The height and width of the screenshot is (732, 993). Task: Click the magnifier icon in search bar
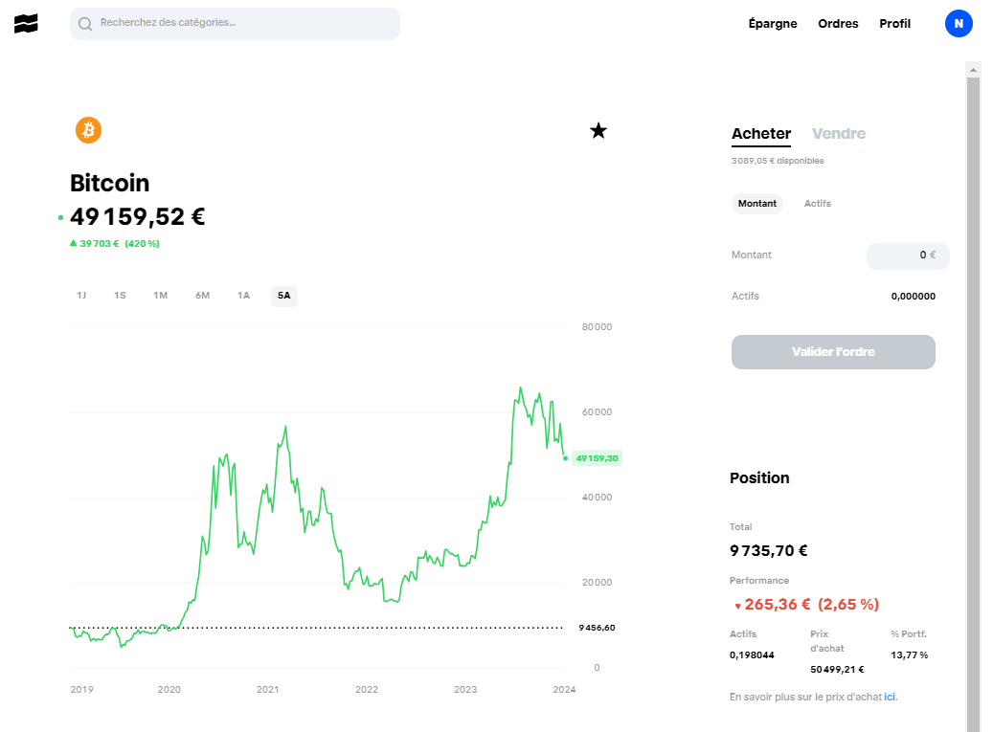click(85, 24)
